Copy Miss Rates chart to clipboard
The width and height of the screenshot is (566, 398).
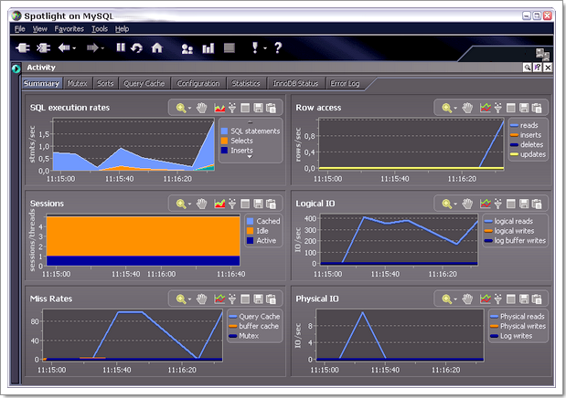pyautogui.click(x=271, y=298)
